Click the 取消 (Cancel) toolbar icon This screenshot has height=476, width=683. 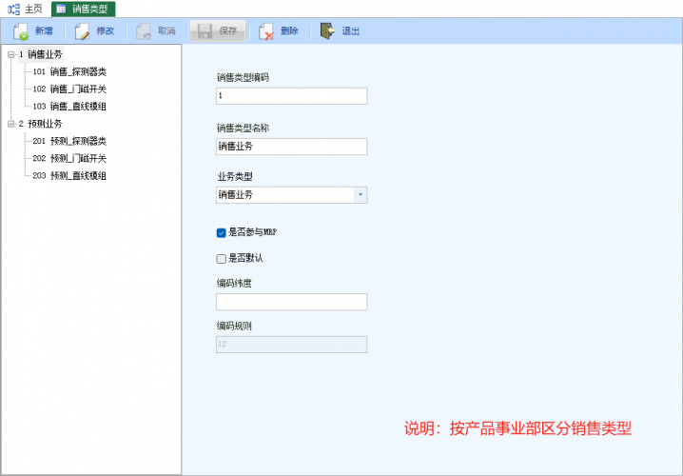point(144,31)
